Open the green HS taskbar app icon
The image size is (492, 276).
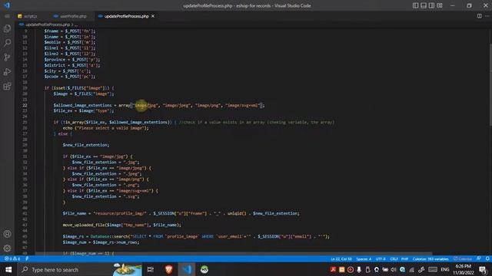tap(204, 269)
